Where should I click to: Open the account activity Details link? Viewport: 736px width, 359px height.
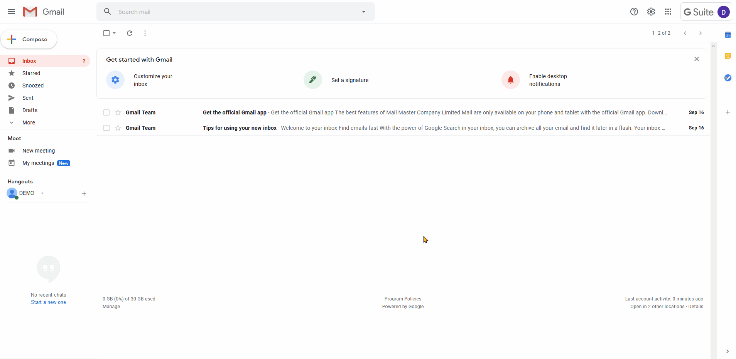coord(696,307)
